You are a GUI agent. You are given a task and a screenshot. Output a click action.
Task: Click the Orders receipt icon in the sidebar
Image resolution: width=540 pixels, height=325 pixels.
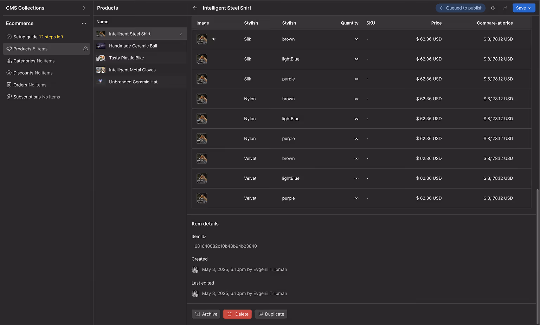[8, 85]
